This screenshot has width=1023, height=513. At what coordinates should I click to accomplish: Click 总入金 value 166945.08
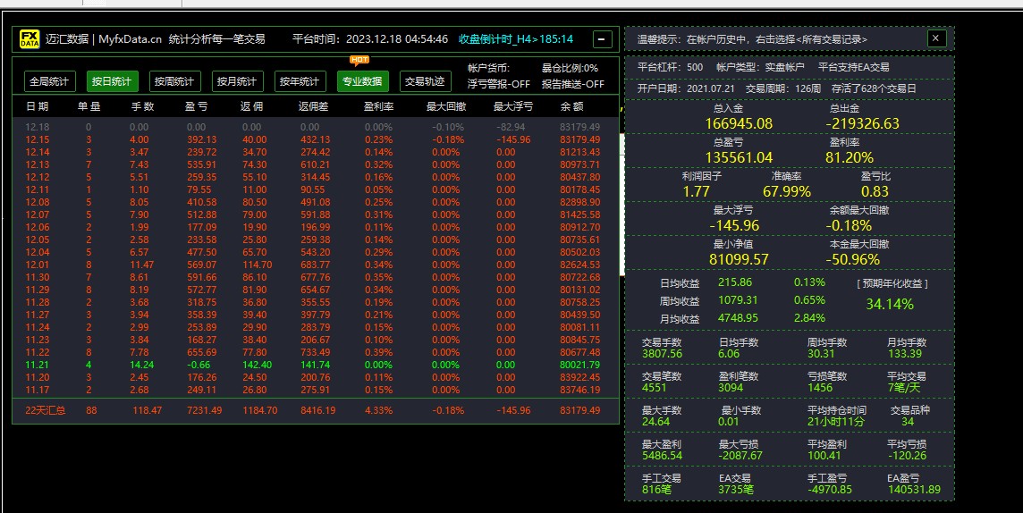(x=739, y=123)
